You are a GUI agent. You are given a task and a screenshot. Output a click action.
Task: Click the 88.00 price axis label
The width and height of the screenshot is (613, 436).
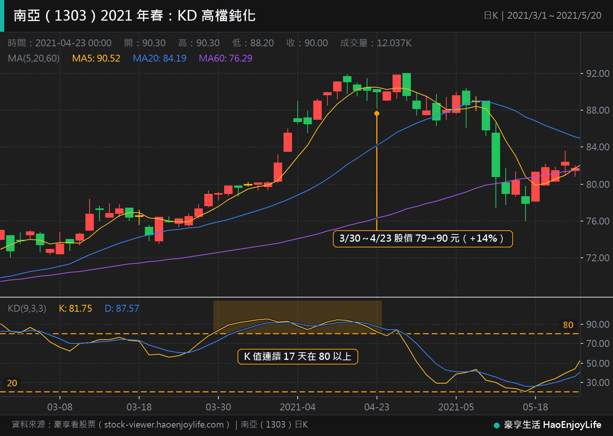point(598,110)
